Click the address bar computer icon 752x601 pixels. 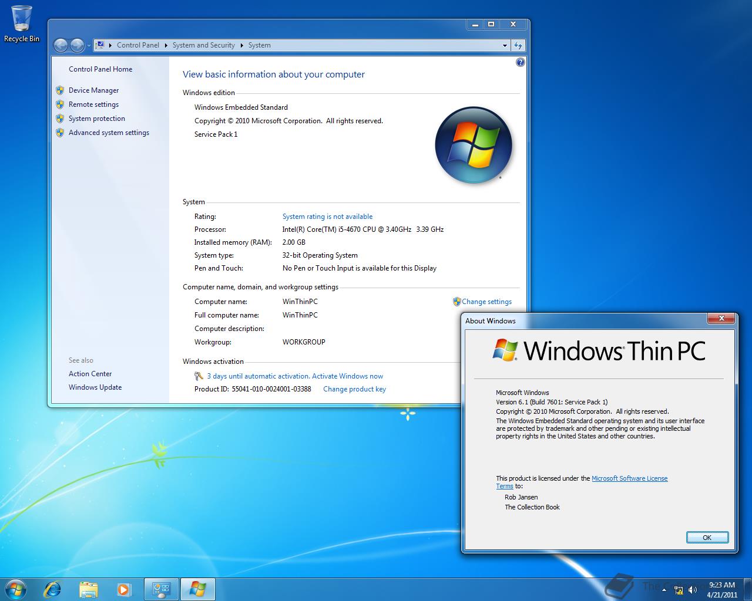[100, 45]
